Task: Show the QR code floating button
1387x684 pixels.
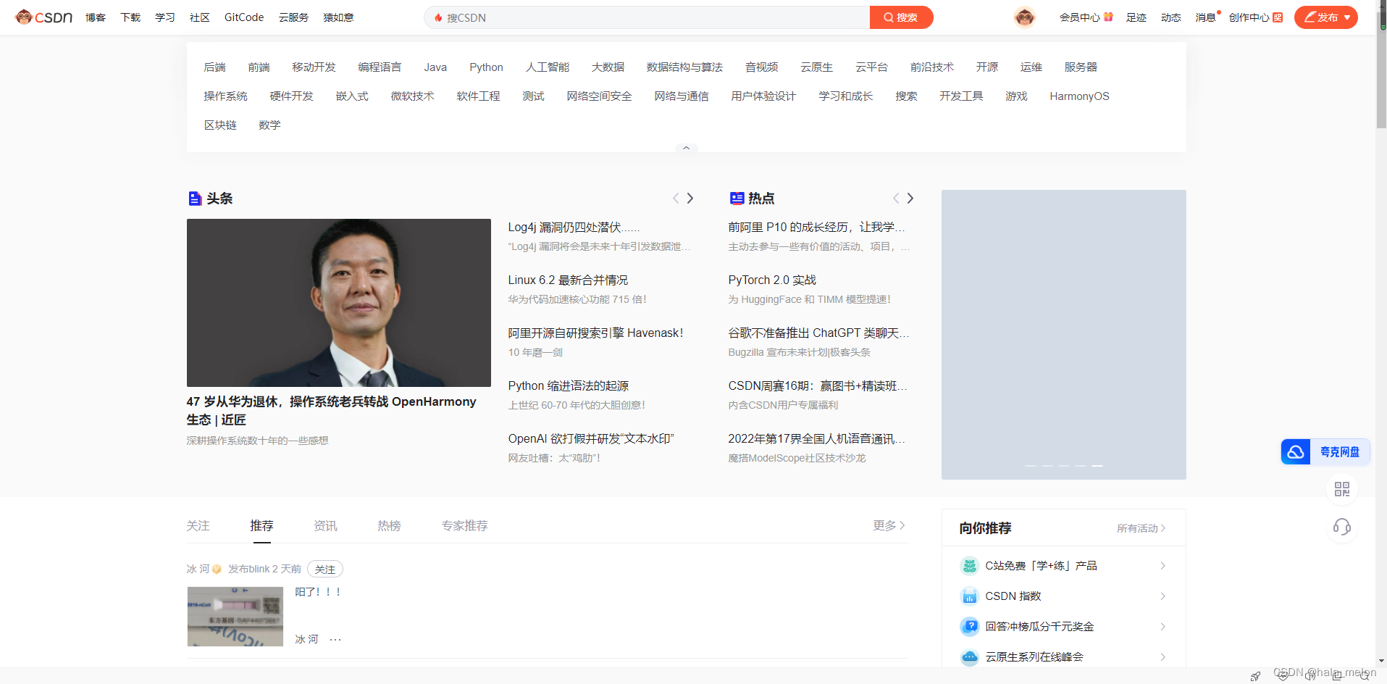Action: pyautogui.click(x=1342, y=489)
